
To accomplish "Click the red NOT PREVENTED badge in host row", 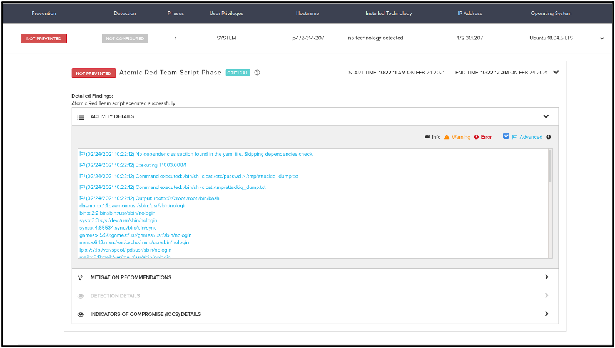I will pyautogui.click(x=44, y=38).
